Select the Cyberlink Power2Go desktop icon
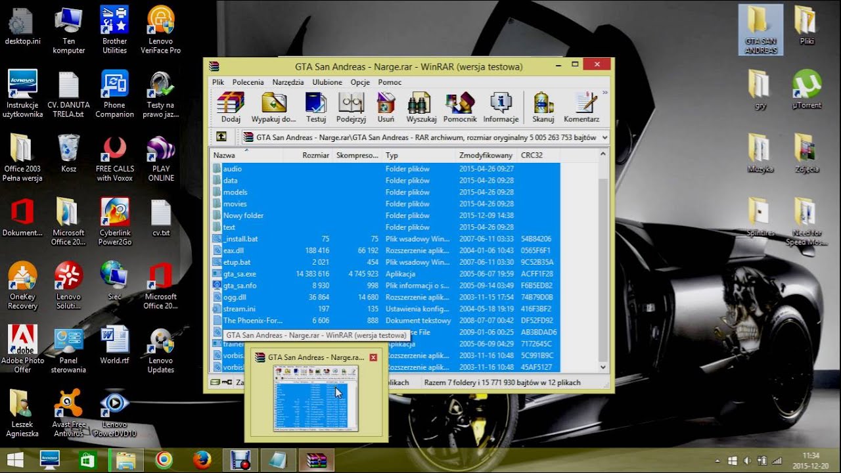 tap(115, 221)
